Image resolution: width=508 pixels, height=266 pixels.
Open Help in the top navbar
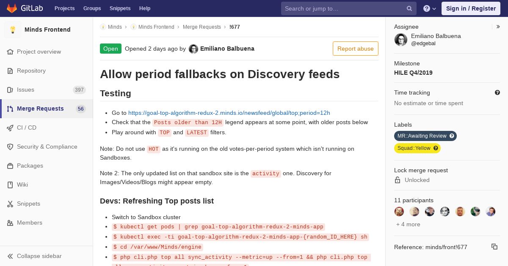tap(145, 8)
